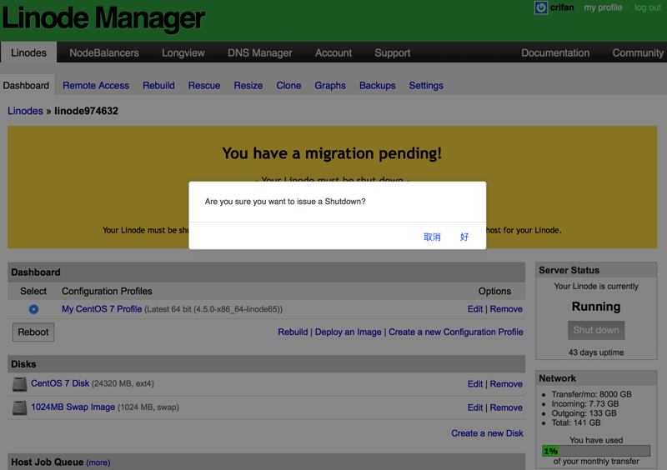Open the Backups sub-tab
Viewport: 667px width, 470px height.
378,86
